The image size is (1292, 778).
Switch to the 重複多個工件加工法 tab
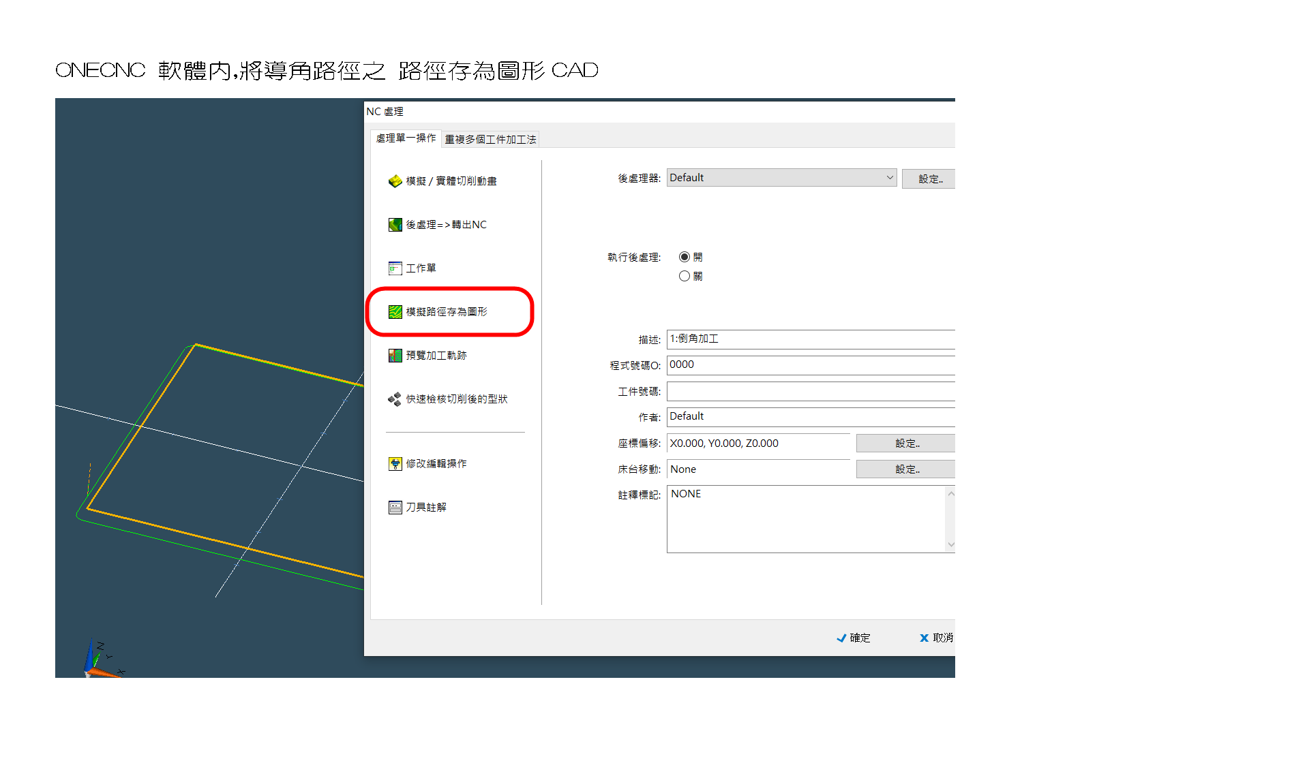tap(490, 139)
